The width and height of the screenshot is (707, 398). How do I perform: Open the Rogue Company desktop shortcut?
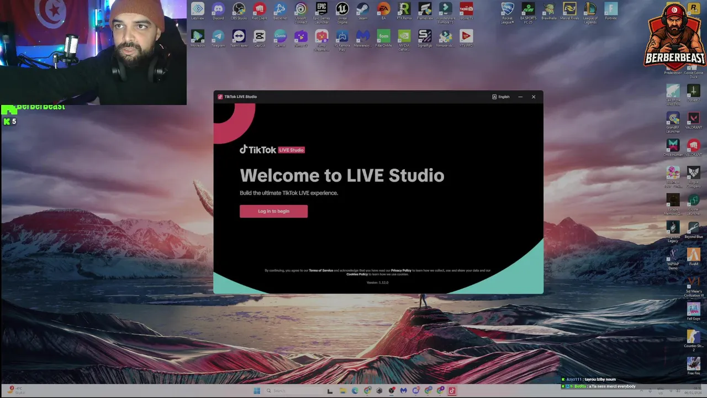pos(693,177)
